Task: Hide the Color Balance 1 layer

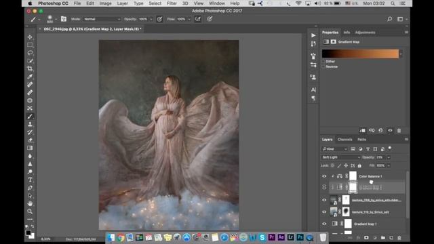Action: click(324, 176)
